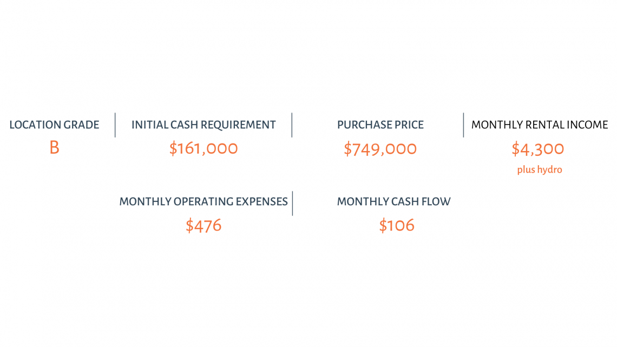Select the $749,000 purchase price value

380,149
